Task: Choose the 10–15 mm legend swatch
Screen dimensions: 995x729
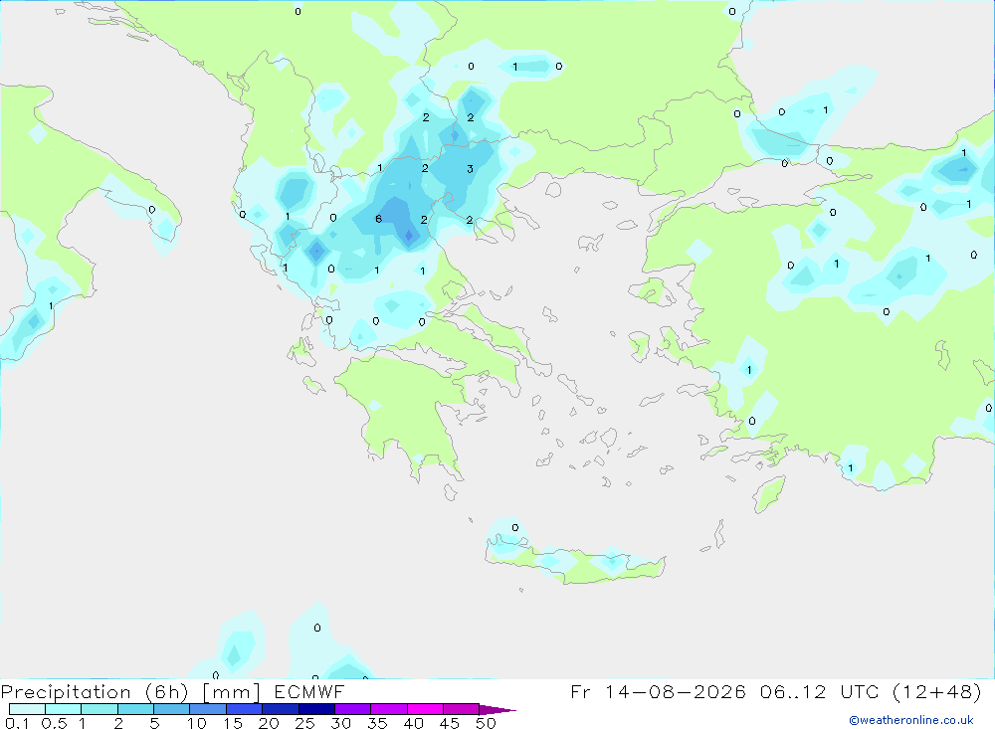Action: point(208,709)
